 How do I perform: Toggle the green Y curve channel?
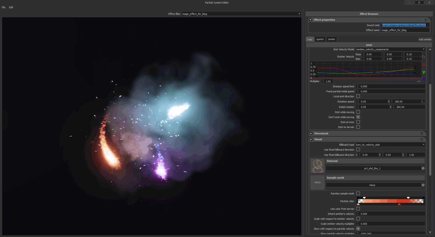click(424, 72)
